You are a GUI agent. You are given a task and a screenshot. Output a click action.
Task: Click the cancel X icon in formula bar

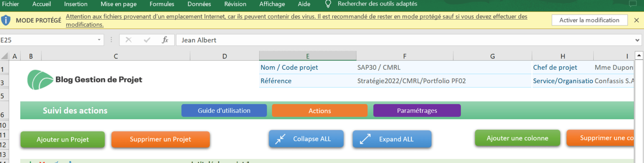[128, 40]
